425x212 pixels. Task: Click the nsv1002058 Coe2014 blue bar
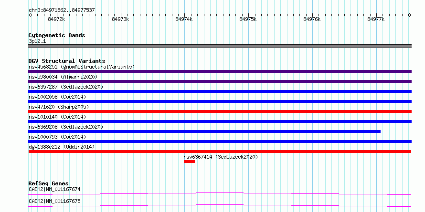click(220, 101)
